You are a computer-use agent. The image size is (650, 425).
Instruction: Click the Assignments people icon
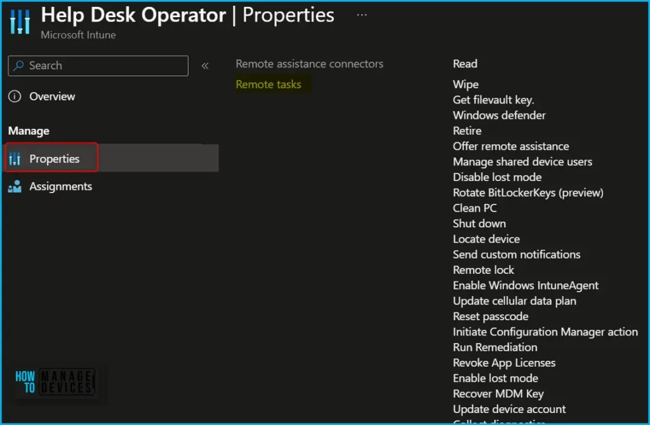[15, 186]
